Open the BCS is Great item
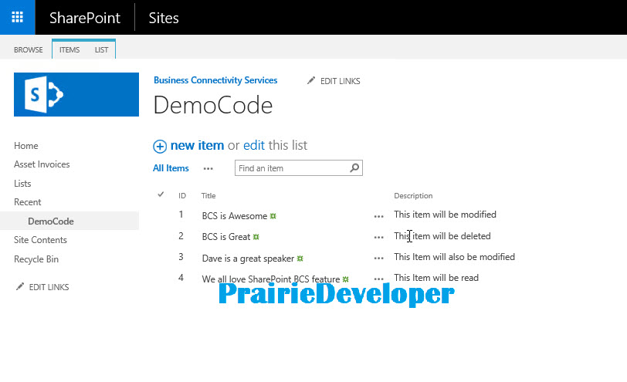Viewport: 627px width, 382px height. 226,237
